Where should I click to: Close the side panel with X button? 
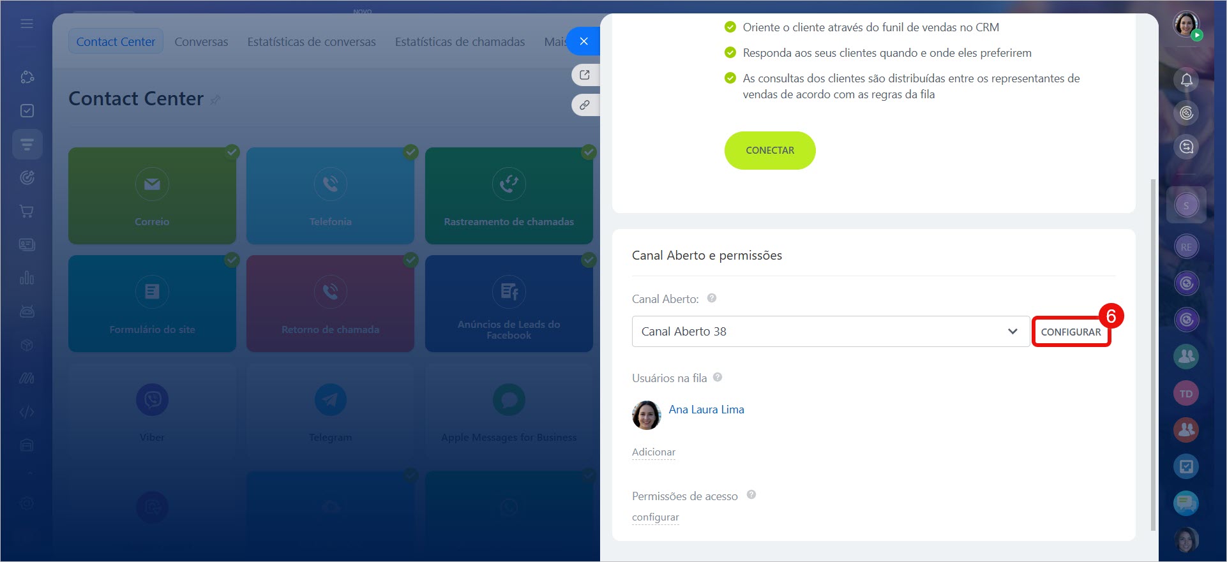point(583,41)
